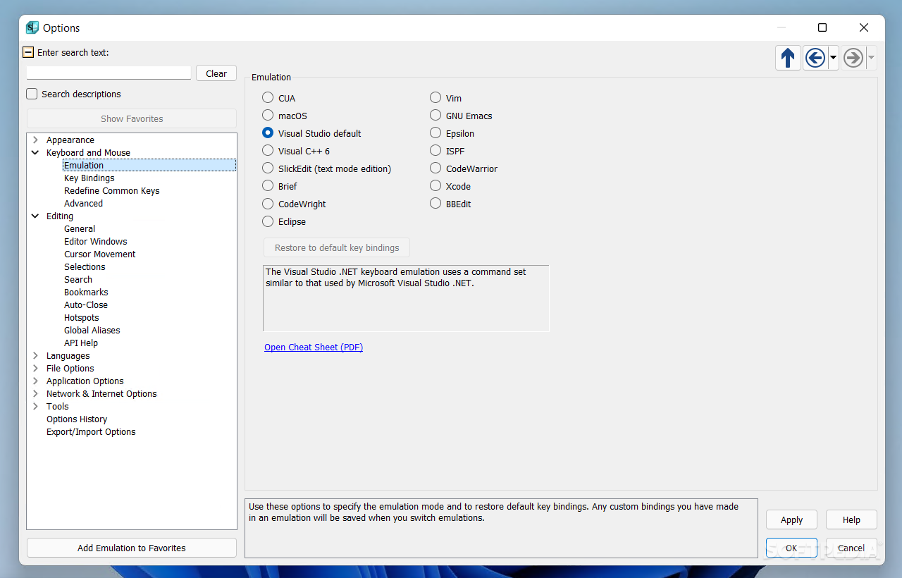The image size is (902, 578).
Task: Select API Help tree item
Action: click(81, 343)
